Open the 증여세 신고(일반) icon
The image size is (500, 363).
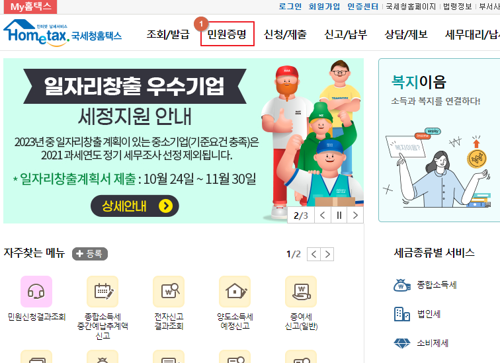[301, 292]
